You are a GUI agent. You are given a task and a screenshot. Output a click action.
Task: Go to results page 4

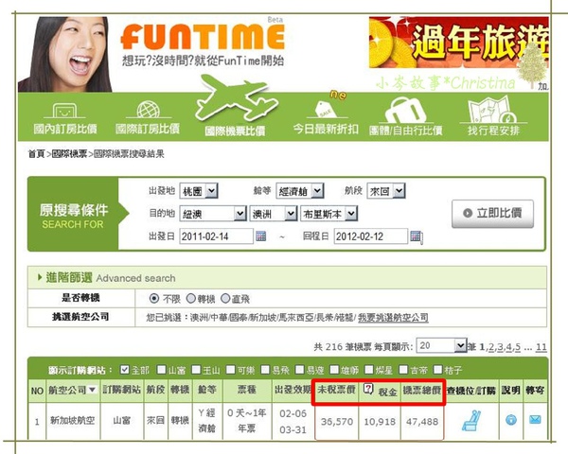pos(508,347)
